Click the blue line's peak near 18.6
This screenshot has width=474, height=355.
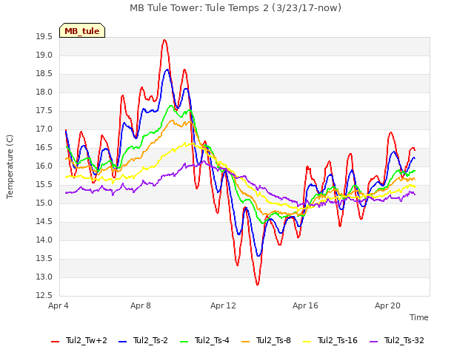pyautogui.click(x=167, y=70)
